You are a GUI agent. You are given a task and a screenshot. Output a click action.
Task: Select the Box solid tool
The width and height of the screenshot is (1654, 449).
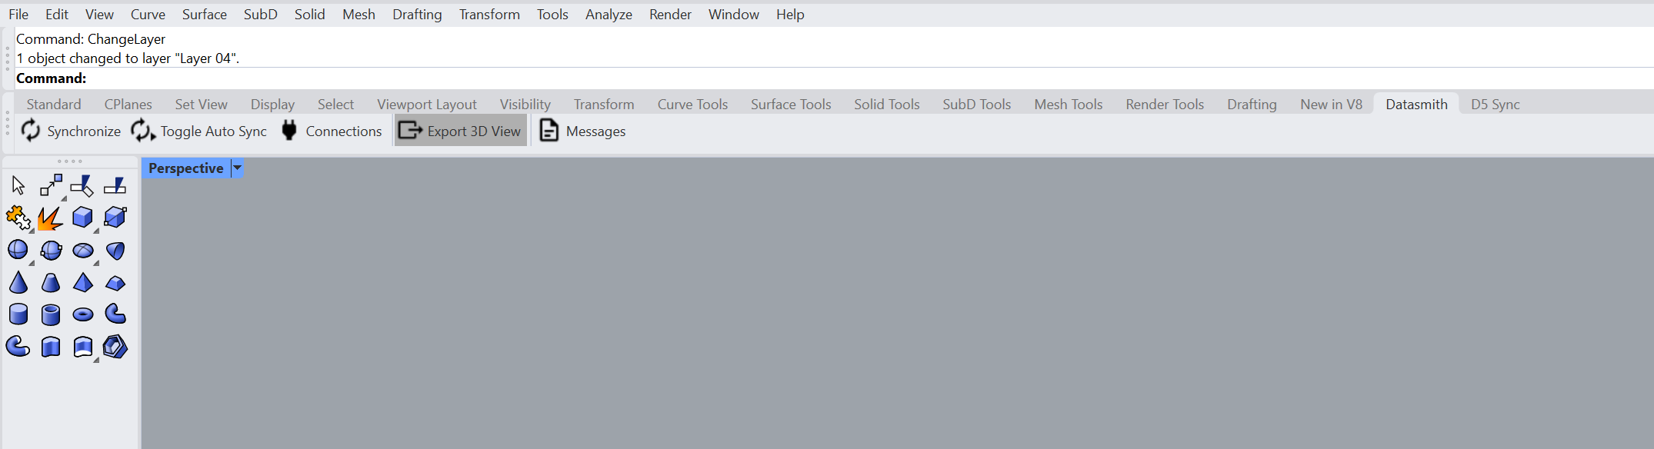coord(82,218)
